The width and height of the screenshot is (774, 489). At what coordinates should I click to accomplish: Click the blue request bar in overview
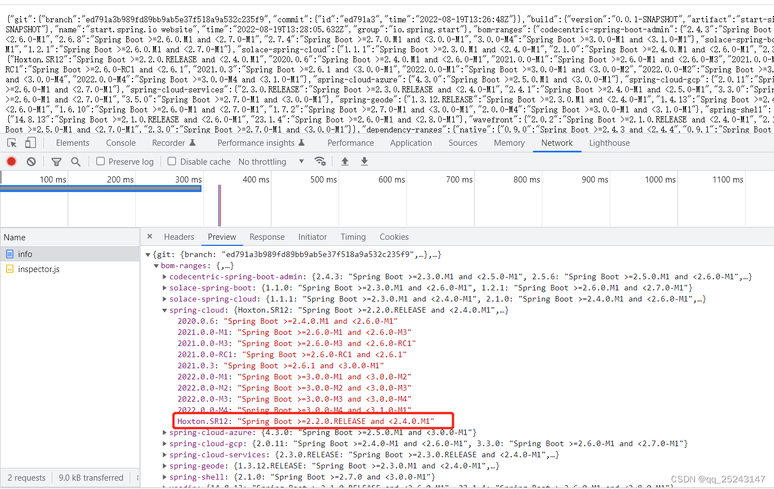pos(101,189)
